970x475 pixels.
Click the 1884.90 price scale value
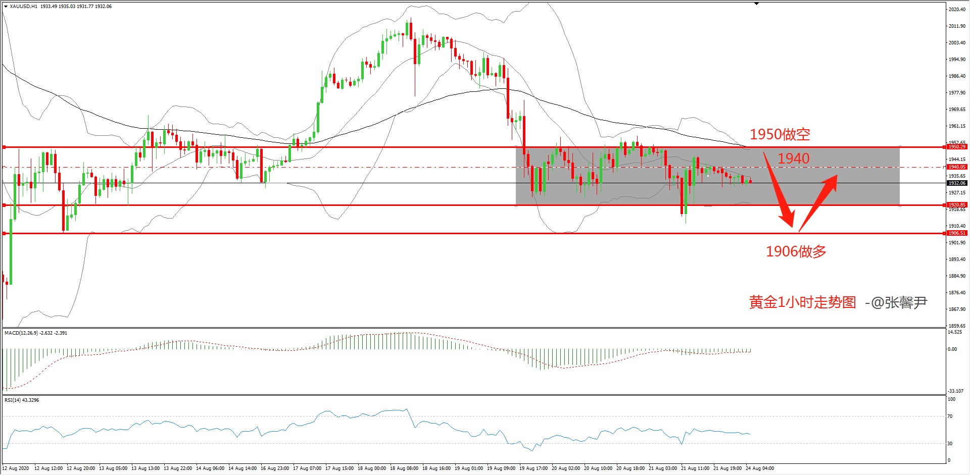(957, 276)
